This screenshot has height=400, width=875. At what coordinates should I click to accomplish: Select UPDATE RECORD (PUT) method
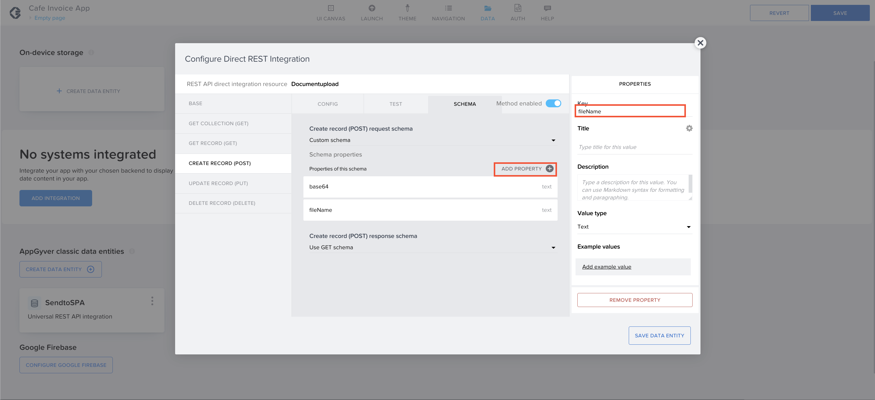pos(233,183)
